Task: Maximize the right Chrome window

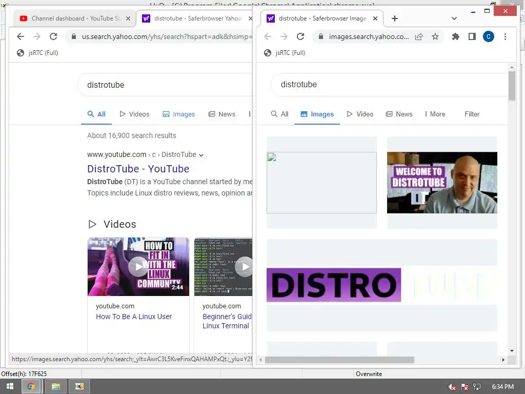Action: tap(487, 11)
